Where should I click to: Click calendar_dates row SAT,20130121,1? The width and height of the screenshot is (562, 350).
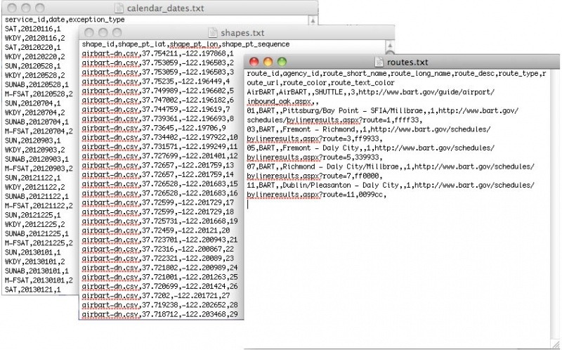33,290
